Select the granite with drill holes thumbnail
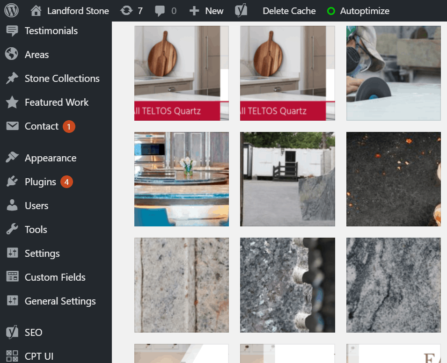The width and height of the screenshot is (447, 363). point(287,285)
